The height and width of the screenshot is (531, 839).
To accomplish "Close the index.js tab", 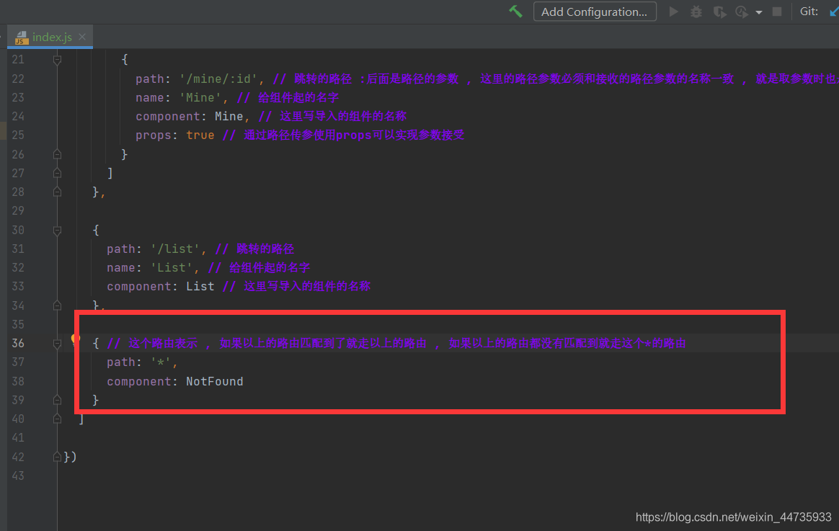I will (82, 37).
